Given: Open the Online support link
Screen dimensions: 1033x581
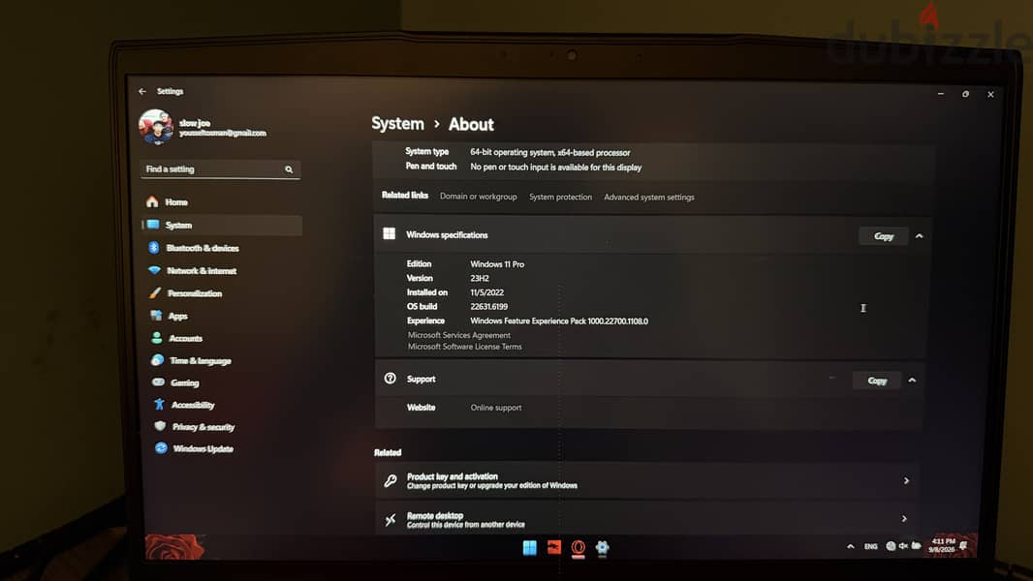Looking at the screenshot, I should point(496,408).
